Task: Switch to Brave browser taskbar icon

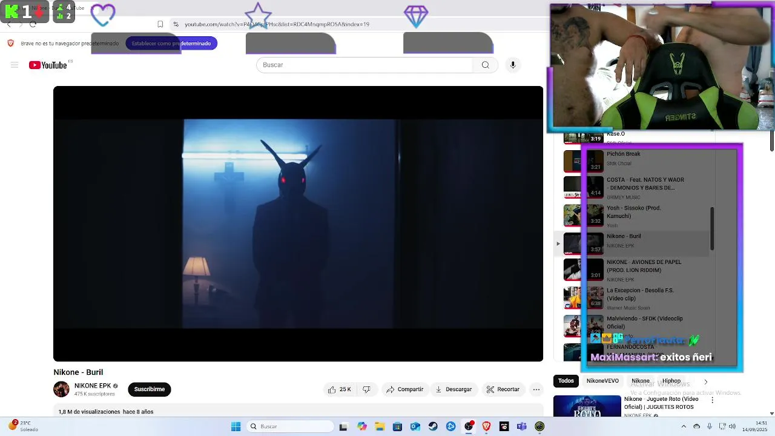Action: pyautogui.click(x=486, y=426)
